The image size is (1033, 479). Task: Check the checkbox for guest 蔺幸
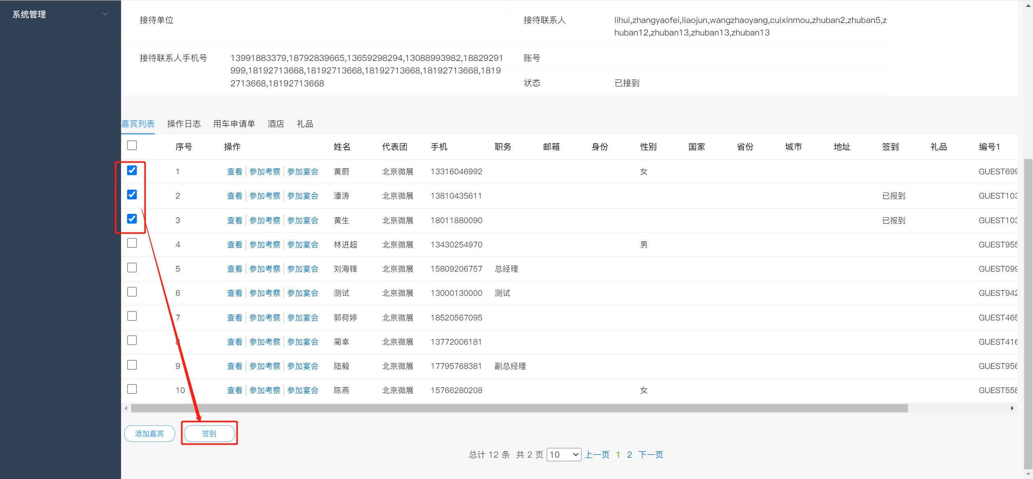(x=132, y=340)
